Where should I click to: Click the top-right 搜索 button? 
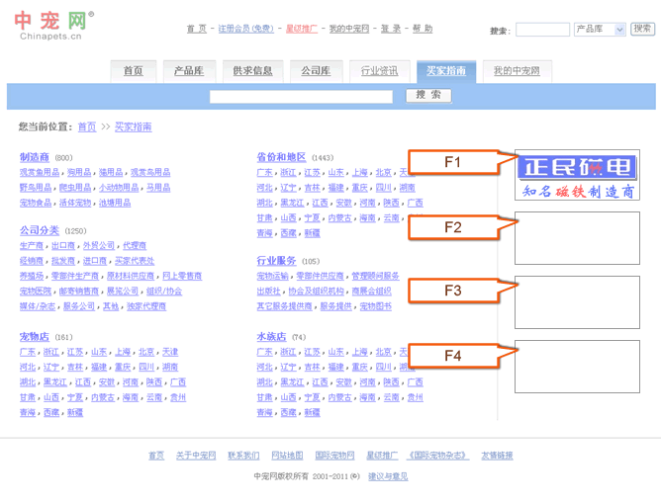[642, 29]
